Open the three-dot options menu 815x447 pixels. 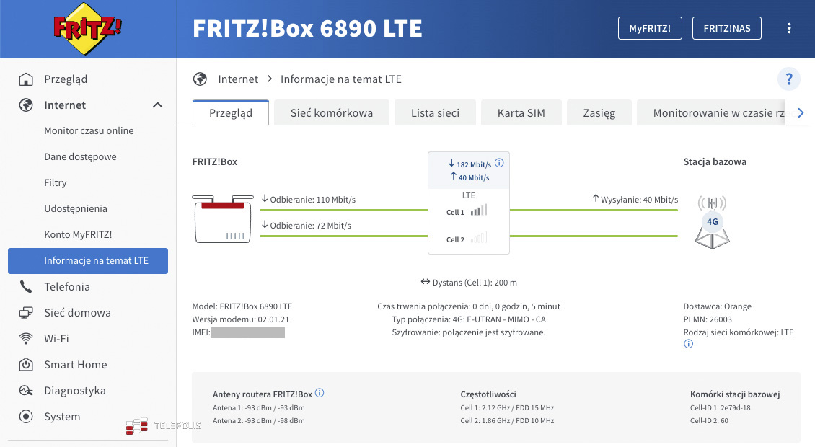click(x=790, y=28)
